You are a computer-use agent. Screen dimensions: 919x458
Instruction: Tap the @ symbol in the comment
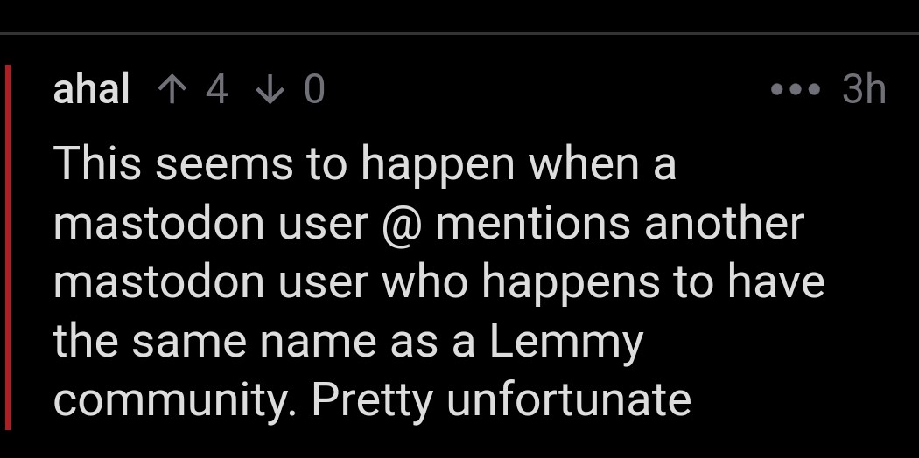(402, 224)
